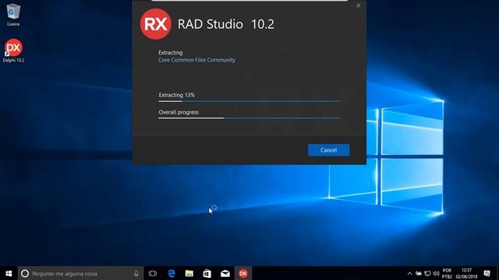Open the Action Center notifications icon

487,273
